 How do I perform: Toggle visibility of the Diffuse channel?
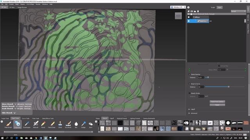[189, 17]
